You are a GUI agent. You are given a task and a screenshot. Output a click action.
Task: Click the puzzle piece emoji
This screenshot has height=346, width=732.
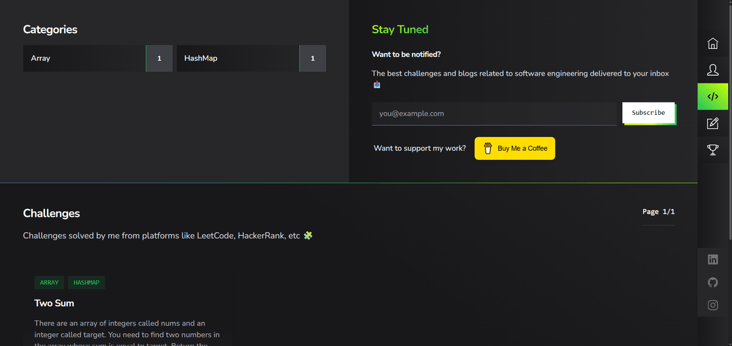(x=308, y=236)
